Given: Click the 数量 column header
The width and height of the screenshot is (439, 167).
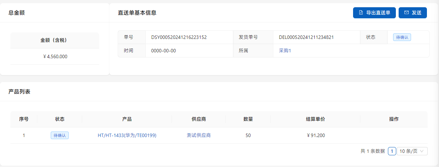Looking at the screenshot, I should click(248, 119).
